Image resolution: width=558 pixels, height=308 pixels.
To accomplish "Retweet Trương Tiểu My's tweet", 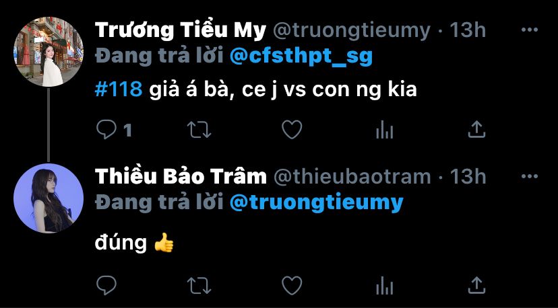I will point(199,130).
